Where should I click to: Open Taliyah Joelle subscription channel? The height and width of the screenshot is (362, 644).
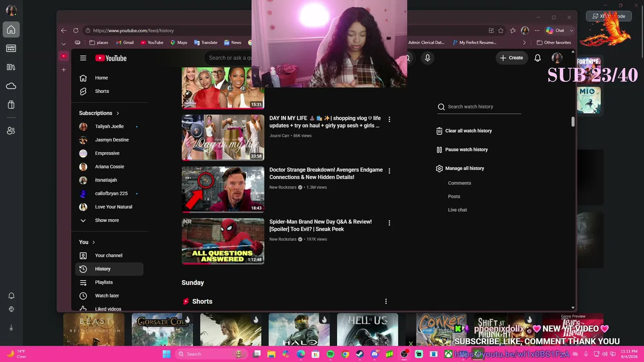(x=110, y=126)
